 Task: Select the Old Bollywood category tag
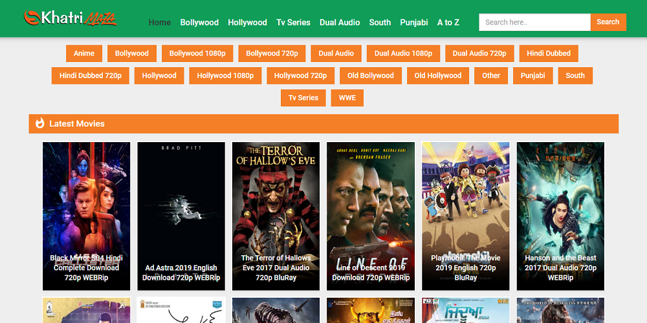[x=371, y=76]
